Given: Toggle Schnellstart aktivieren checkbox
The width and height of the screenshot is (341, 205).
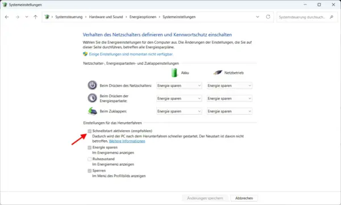Looking at the screenshot, I should click(x=89, y=131).
